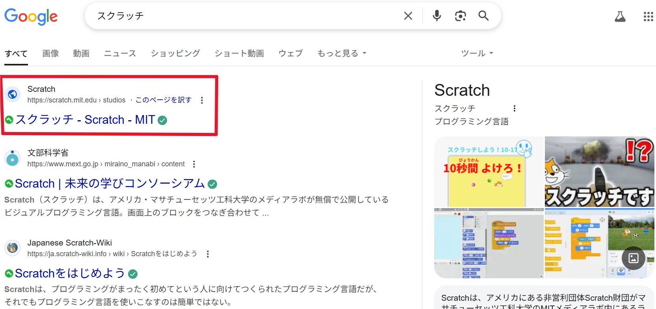Open the ショート動画 tab
Screen dimensions: 656x309
tap(239, 53)
